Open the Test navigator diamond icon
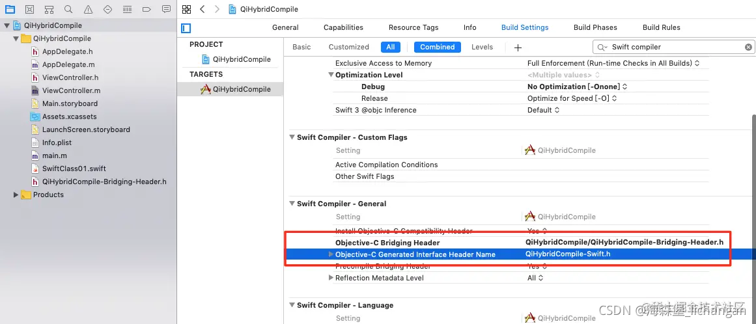Viewport: 756px width, 324px height. (108, 9)
